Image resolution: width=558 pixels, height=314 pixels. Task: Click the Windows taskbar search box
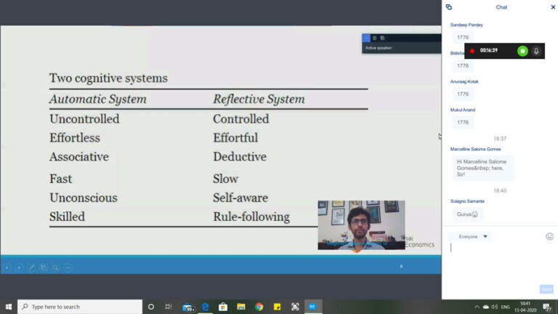tap(78, 307)
